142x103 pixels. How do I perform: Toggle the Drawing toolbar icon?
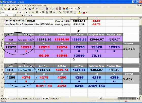(67, 9)
